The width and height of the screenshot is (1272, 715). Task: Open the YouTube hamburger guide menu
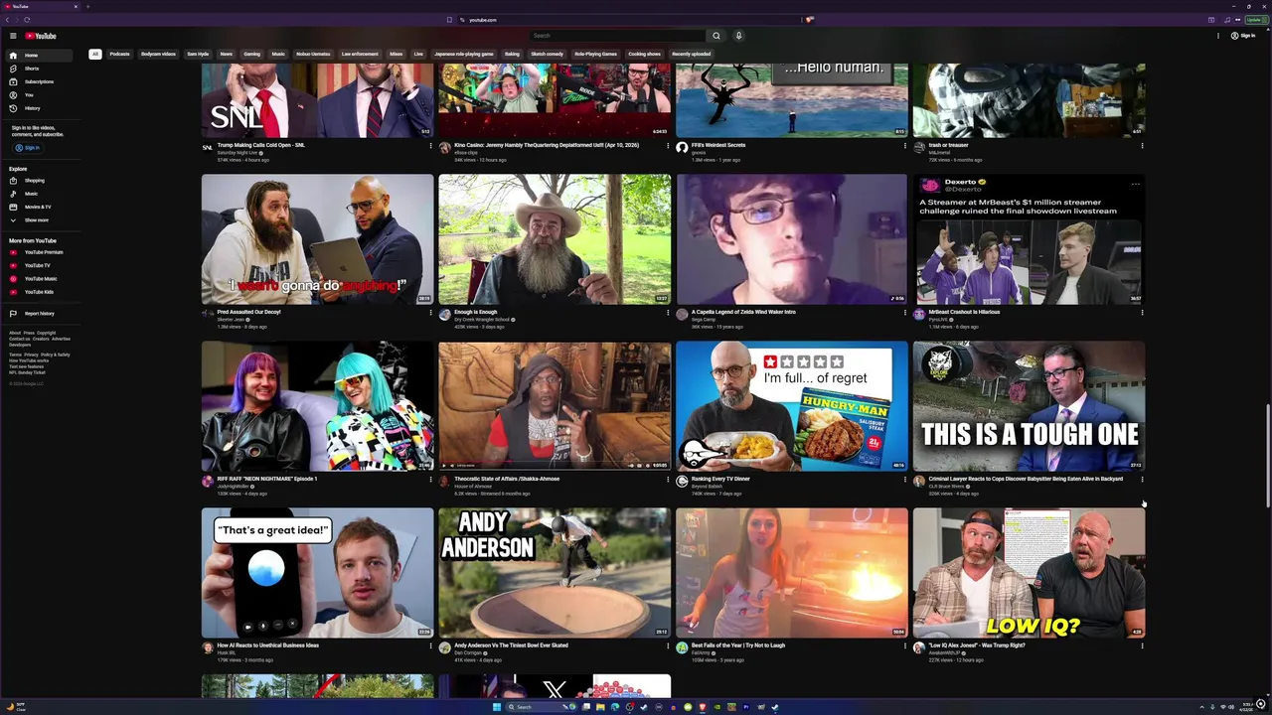click(x=13, y=36)
